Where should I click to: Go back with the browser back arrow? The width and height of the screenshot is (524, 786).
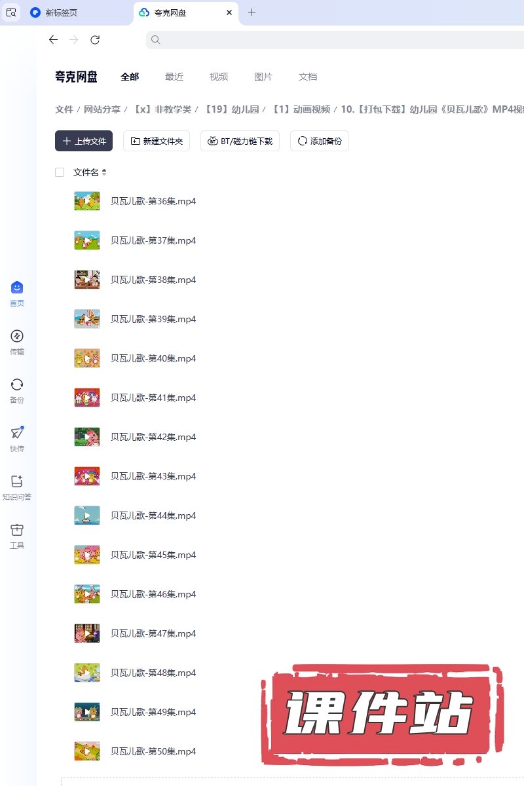click(x=54, y=40)
